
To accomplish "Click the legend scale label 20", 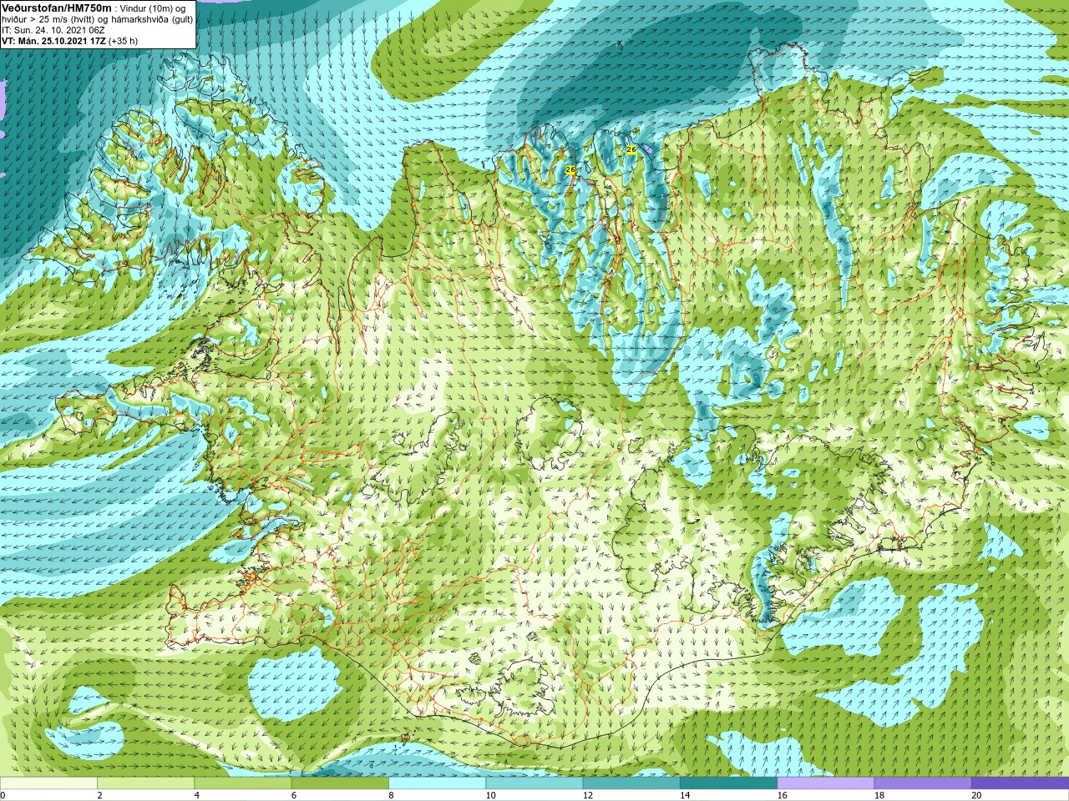I will [x=976, y=795].
